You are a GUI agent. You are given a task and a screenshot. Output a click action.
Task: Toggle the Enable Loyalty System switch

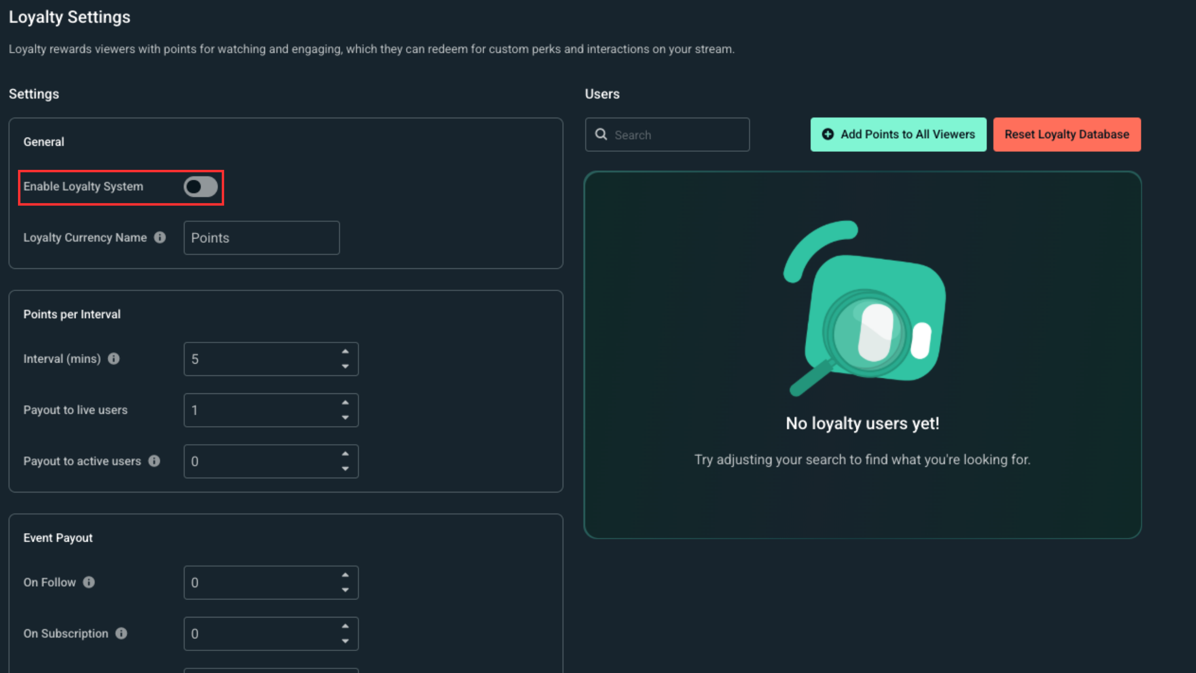tap(200, 187)
